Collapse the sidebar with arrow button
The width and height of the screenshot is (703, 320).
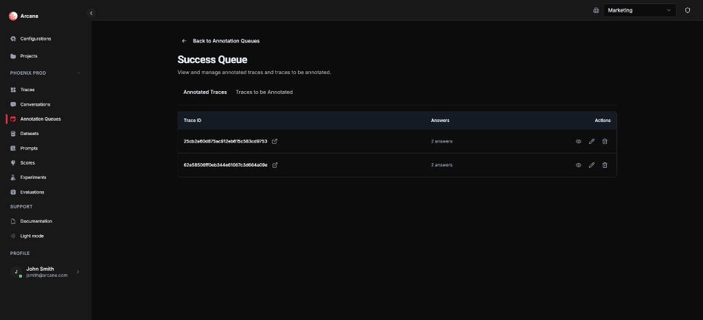[x=91, y=13]
